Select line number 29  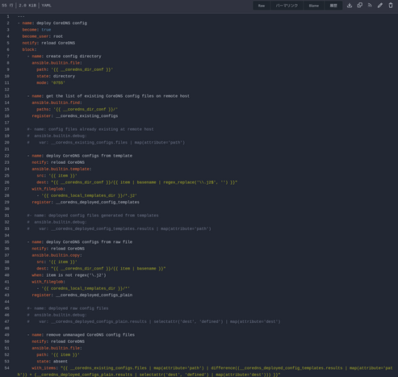click(6, 203)
